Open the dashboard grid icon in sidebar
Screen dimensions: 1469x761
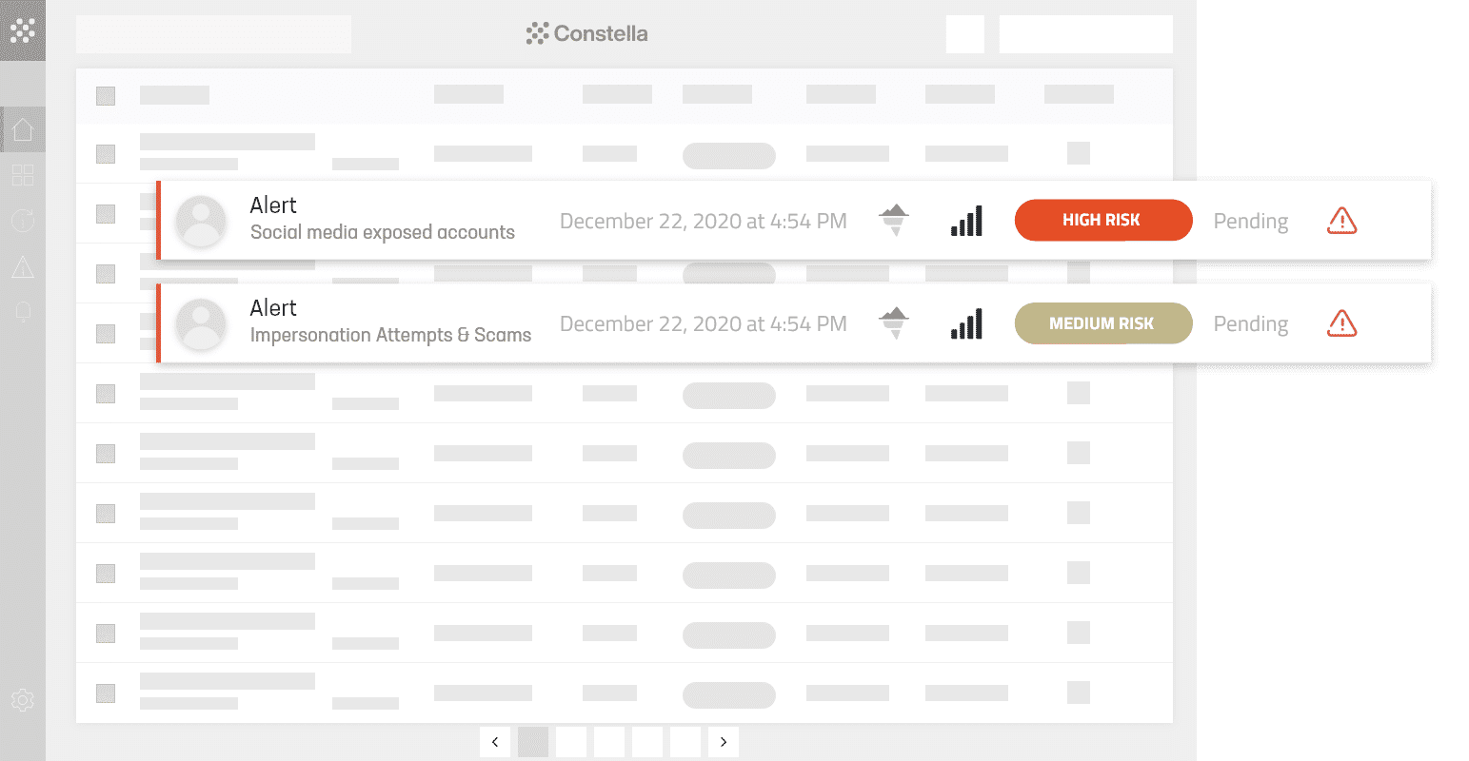(x=23, y=175)
